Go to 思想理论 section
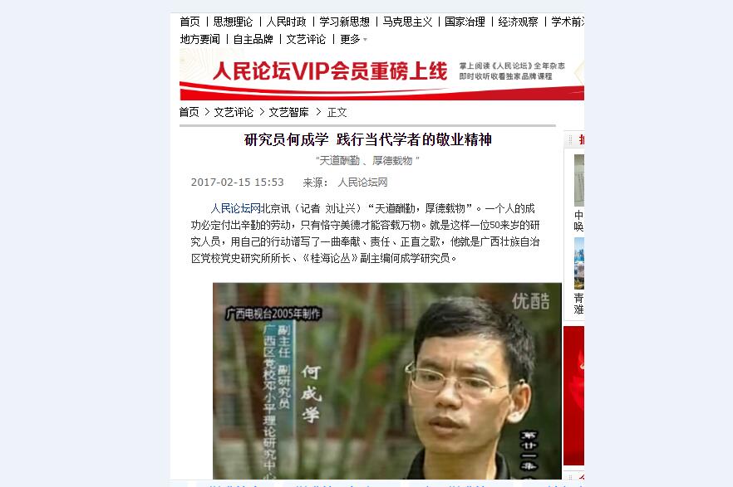733x487 pixels. [x=233, y=22]
